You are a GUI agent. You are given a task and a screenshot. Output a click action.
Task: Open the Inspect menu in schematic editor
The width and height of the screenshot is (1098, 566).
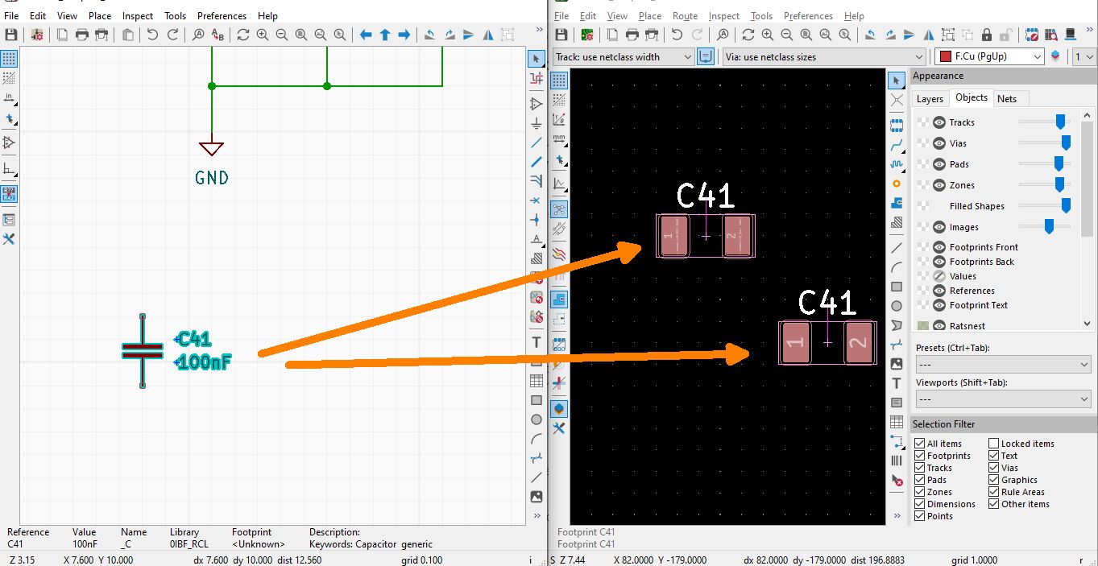point(138,15)
